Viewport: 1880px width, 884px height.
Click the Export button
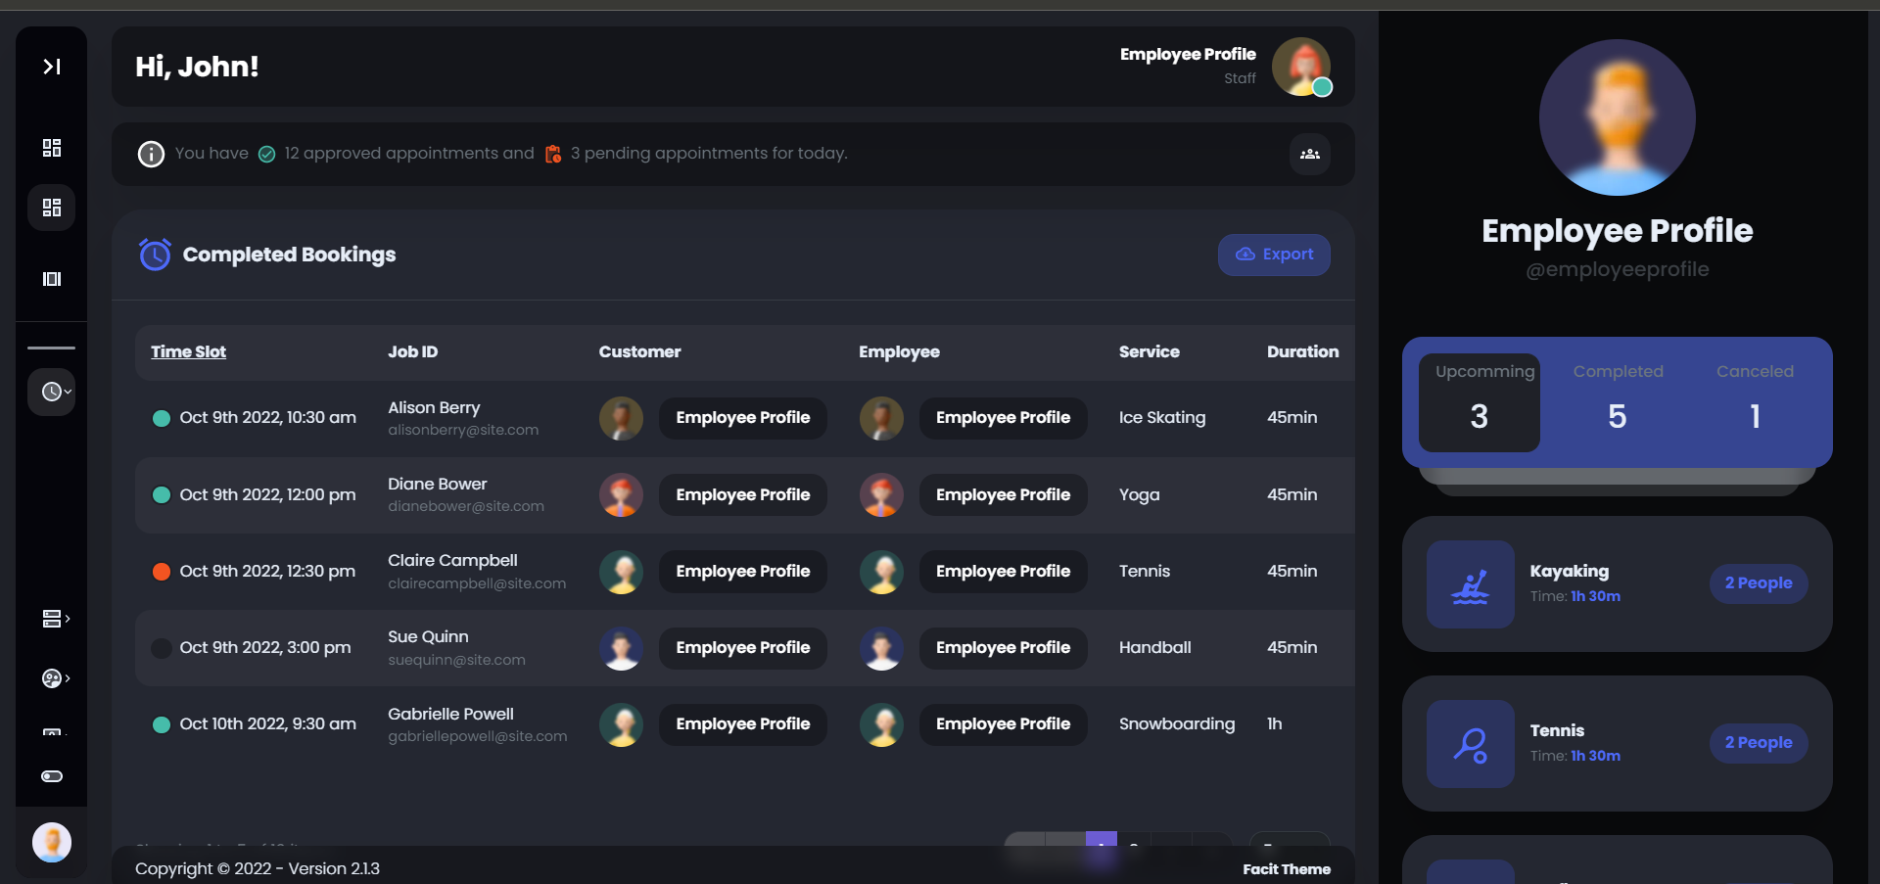(1273, 255)
